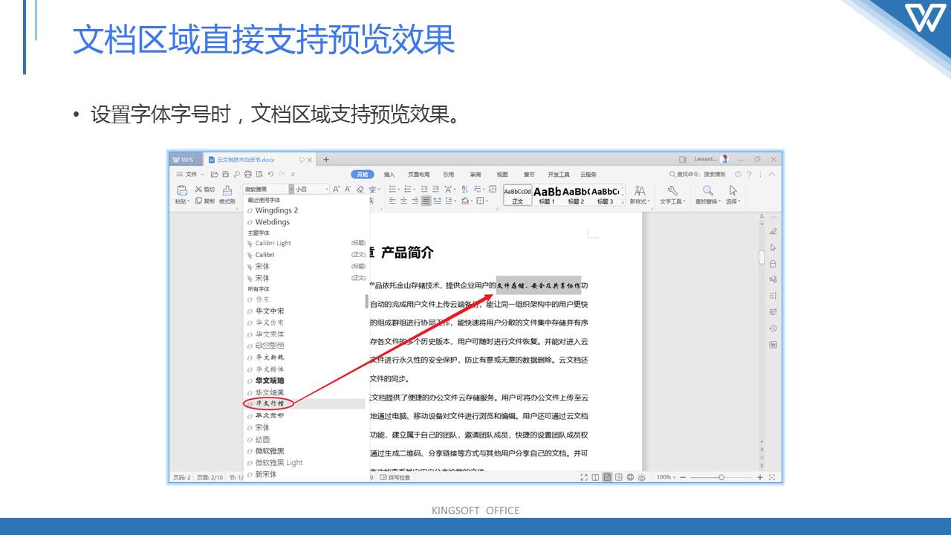The image size is (951, 535).
Task: Click the numbered list icon
Action: tap(408, 189)
